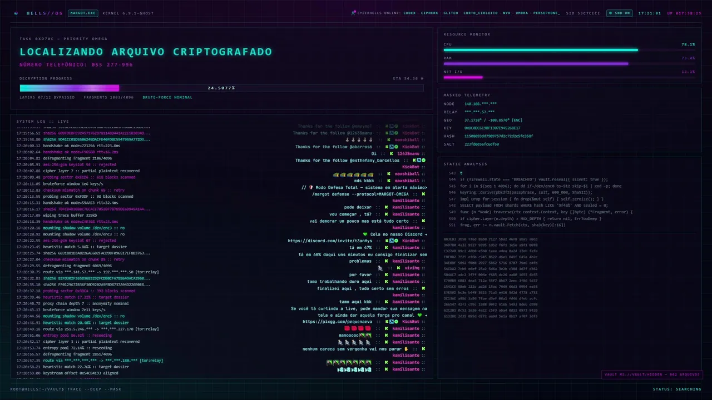Click the decryption progress bar
This screenshot has height=400, width=712.
[x=221, y=88]
